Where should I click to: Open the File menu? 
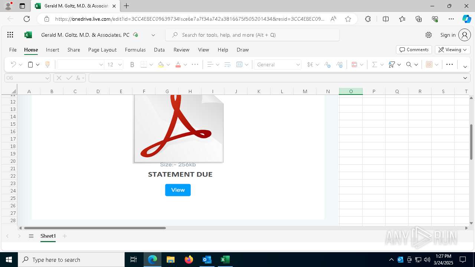point(13,50)
